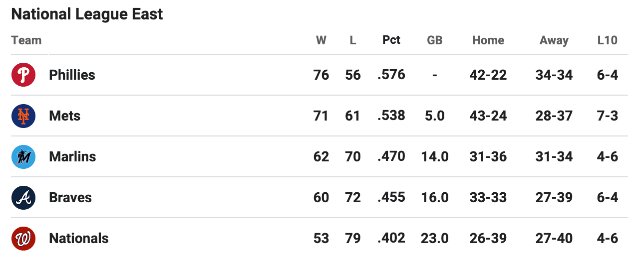Click the Marlins team logo
Viewport: 636px width, 260px height.
click(x=23, y=157)
